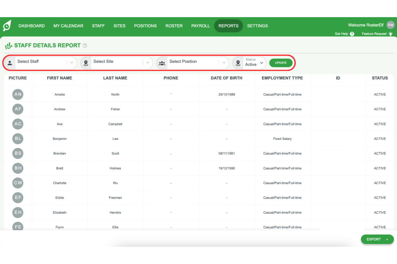Viewport: 397px width, 264px height.
Task: Open the help icon next to the report title
Action: [85, 45]
